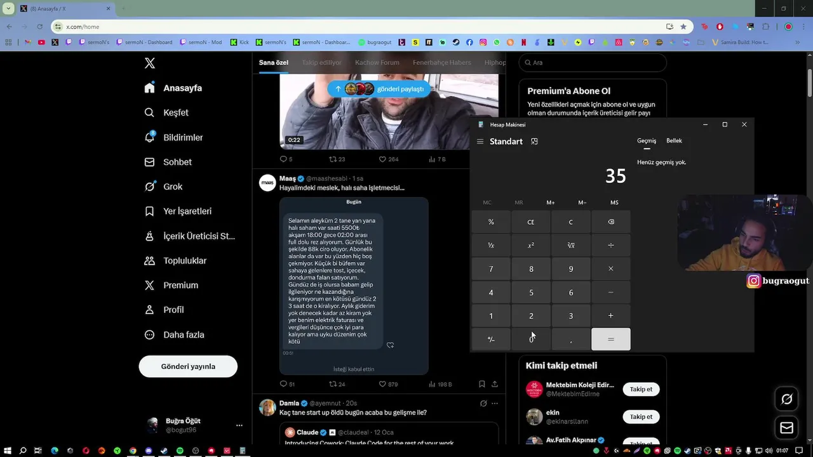Follow ekin account
813x457 pixels.
pyautogui.click(x=641, y=417)
